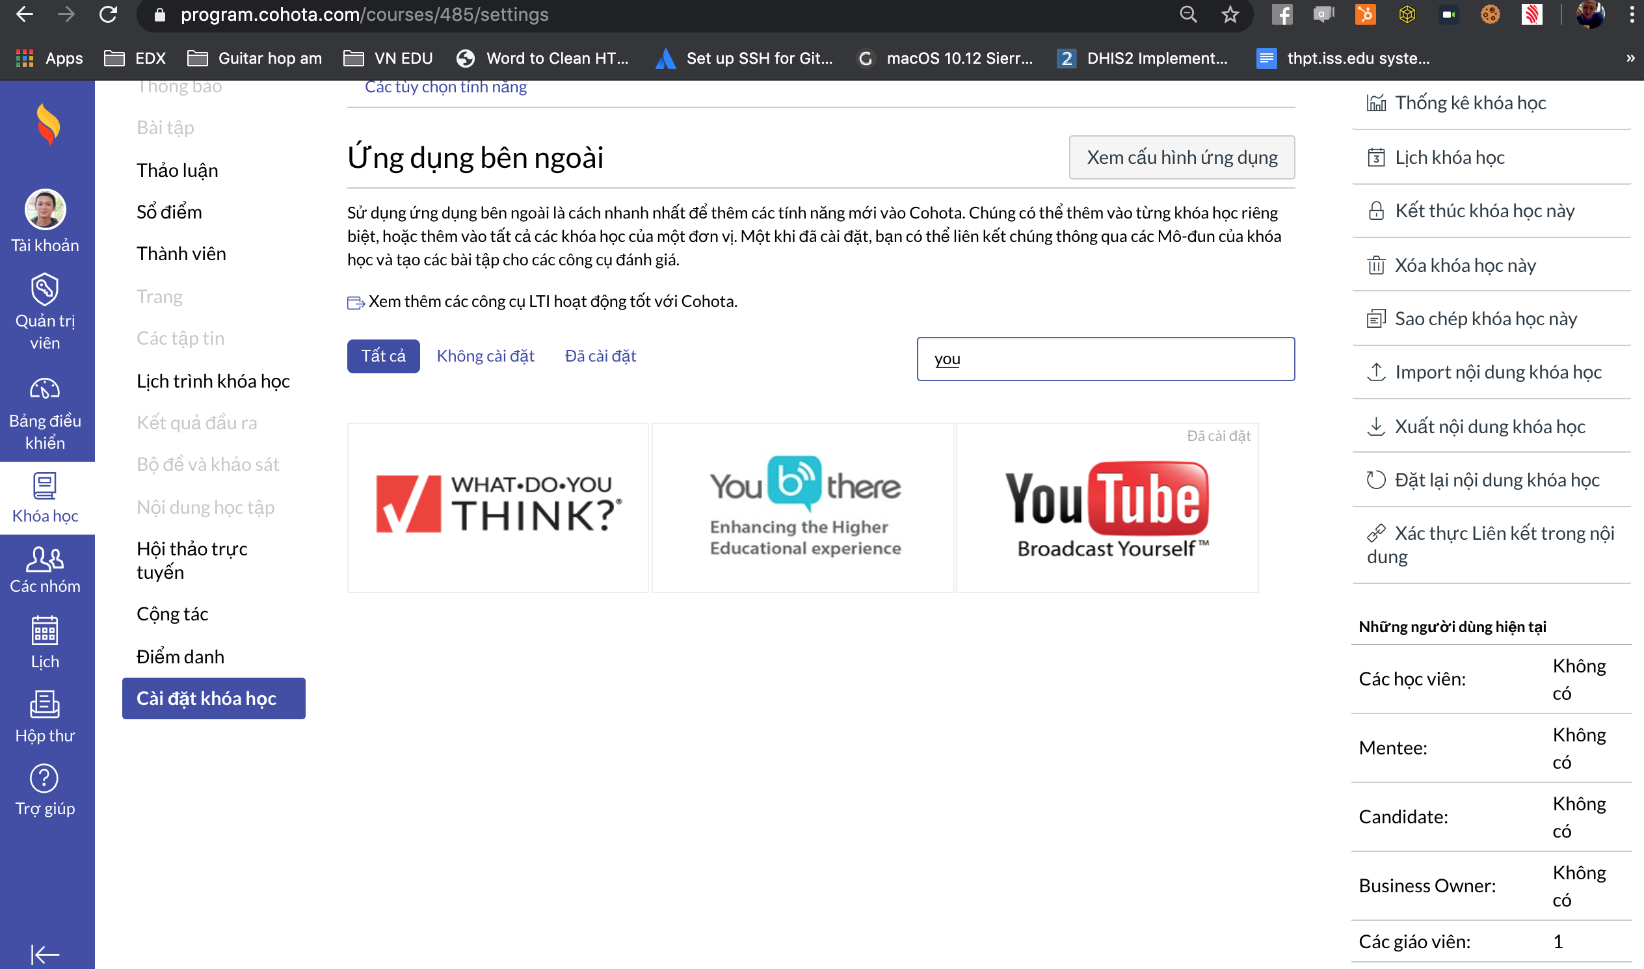Screen dimensions: 1644x969
Task: Open the Guitar hop am bookmark folder
Action: (255, 58)
